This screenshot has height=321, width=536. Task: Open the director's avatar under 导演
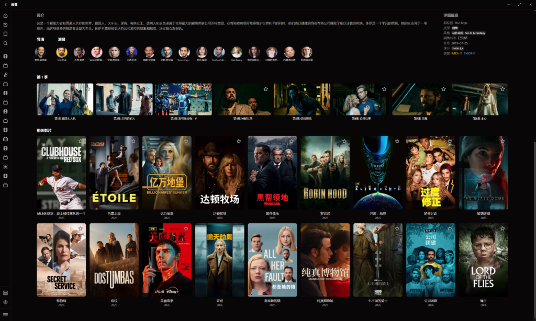[40, 52]
